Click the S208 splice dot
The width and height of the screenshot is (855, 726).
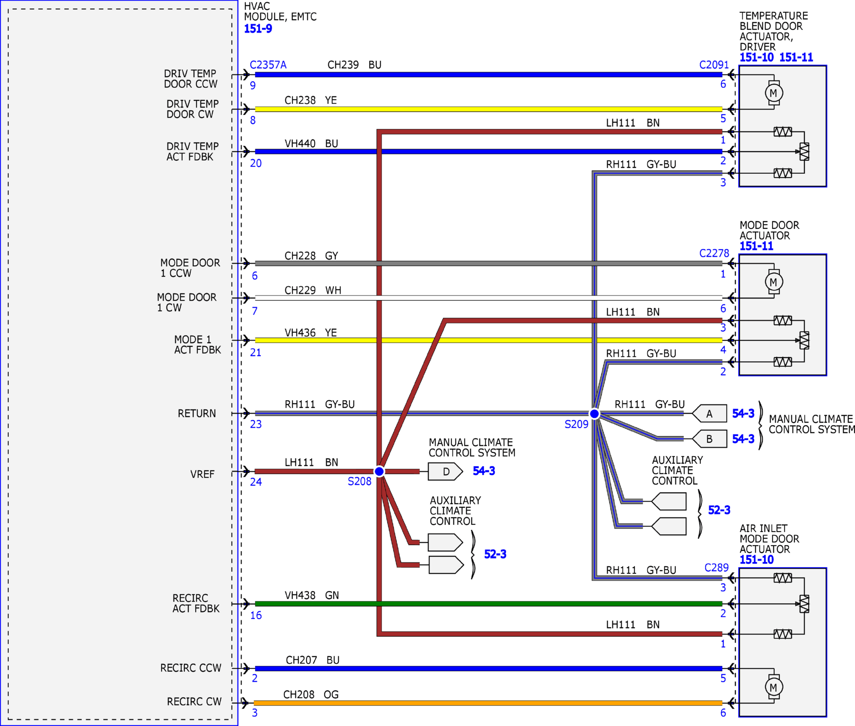(x=379, y=471)
